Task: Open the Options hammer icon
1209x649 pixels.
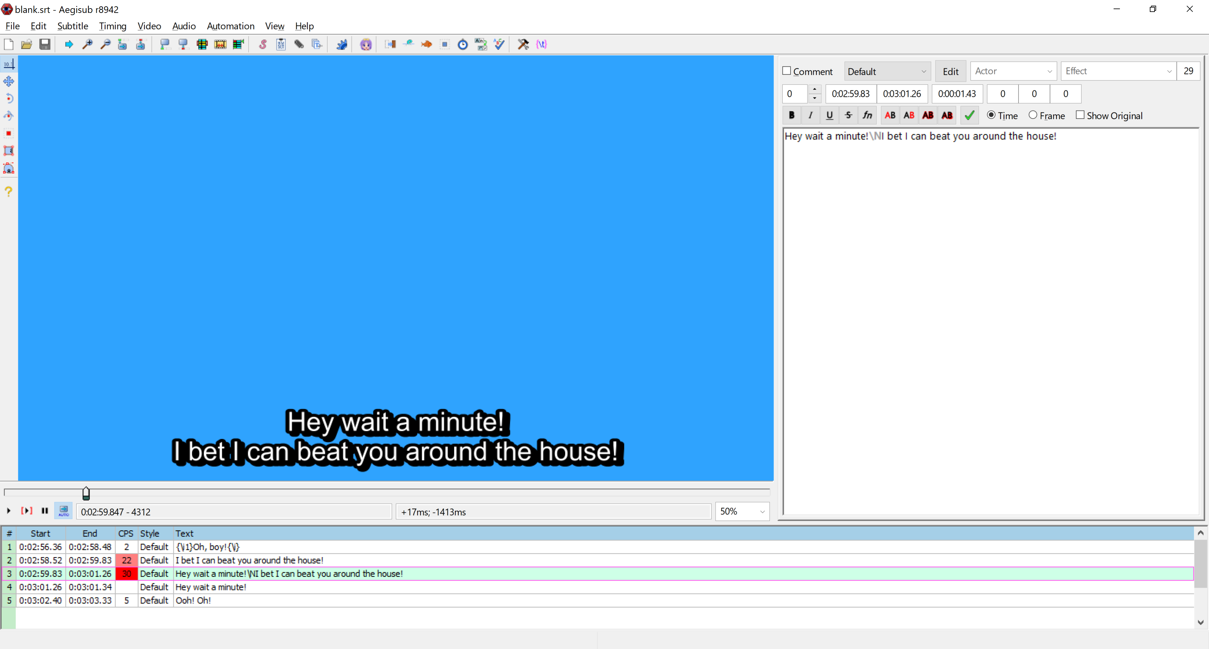Action: pyautogui.click(x=523, y=44)
